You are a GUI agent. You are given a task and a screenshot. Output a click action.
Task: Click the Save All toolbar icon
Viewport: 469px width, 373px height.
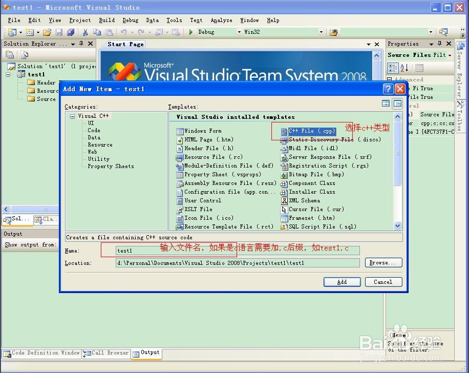click(x=71, y=32)
